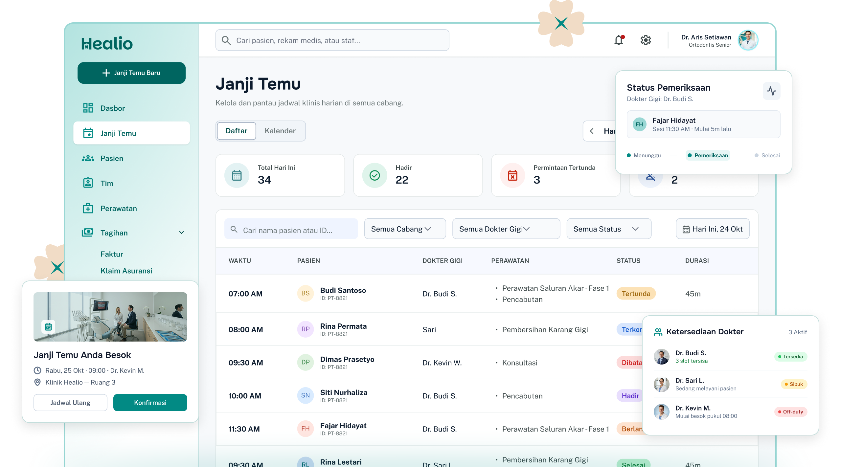
Task: Open Perawatan in the sidebar
Action: (131, 209)
